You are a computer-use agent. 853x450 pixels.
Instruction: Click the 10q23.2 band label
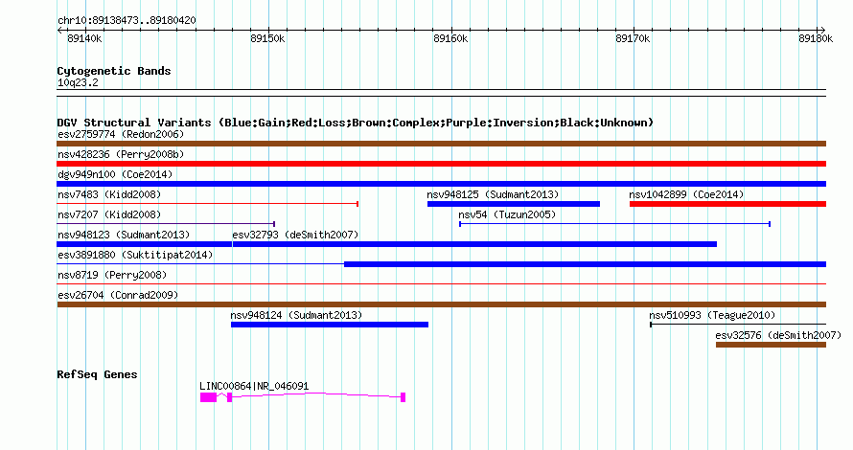[78, 82]
